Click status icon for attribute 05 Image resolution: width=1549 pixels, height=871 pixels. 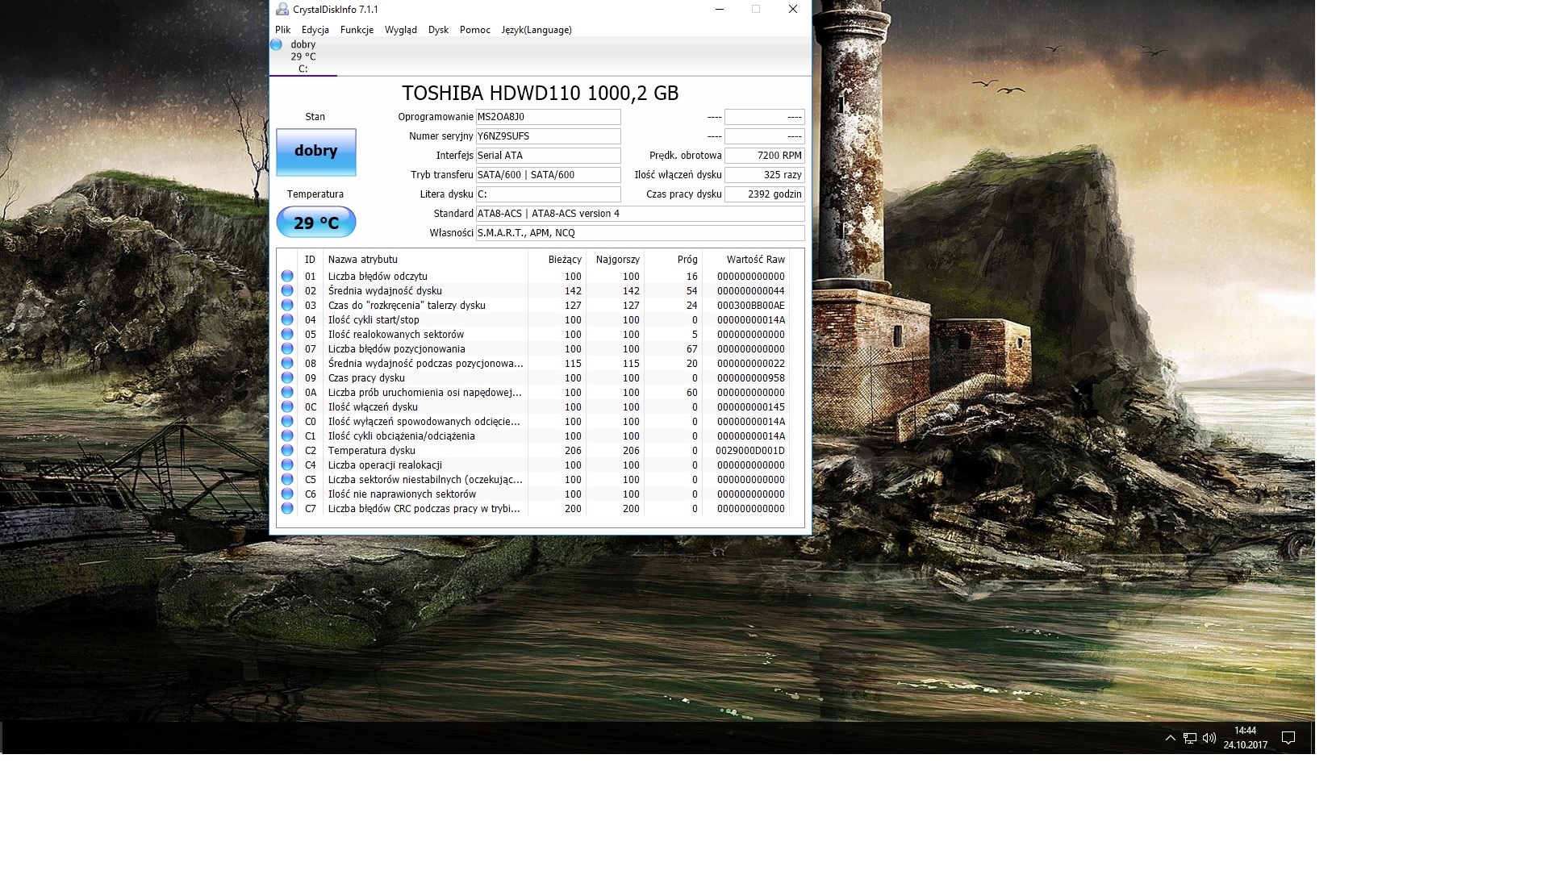click(287, 334)
